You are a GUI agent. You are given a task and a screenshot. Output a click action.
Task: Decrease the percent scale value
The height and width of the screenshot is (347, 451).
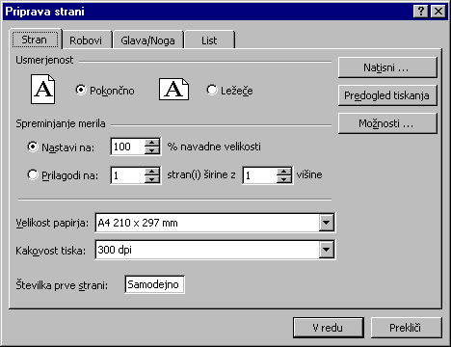(x=152, y=150)
